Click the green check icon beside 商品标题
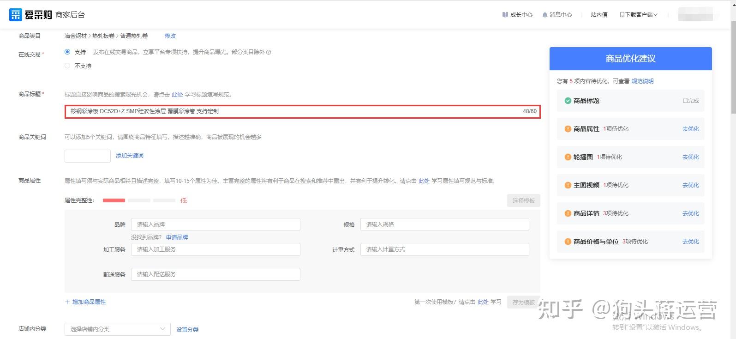 pyautogui.click(x=568, y=101)
